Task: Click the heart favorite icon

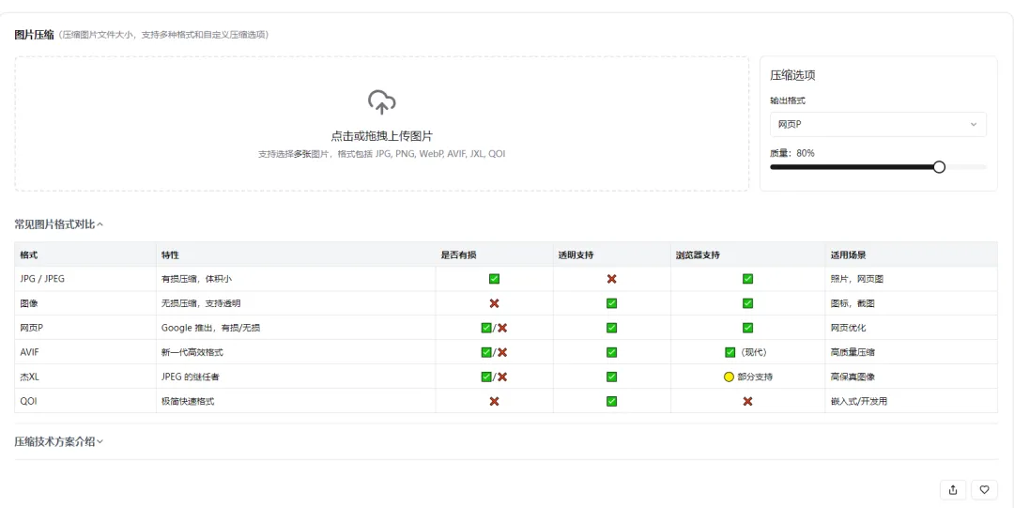Action: coord(984,490)
